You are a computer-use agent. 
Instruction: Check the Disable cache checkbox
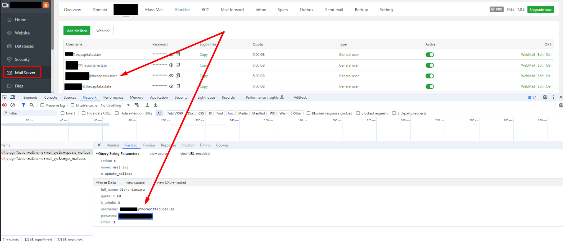click(73, 105)
